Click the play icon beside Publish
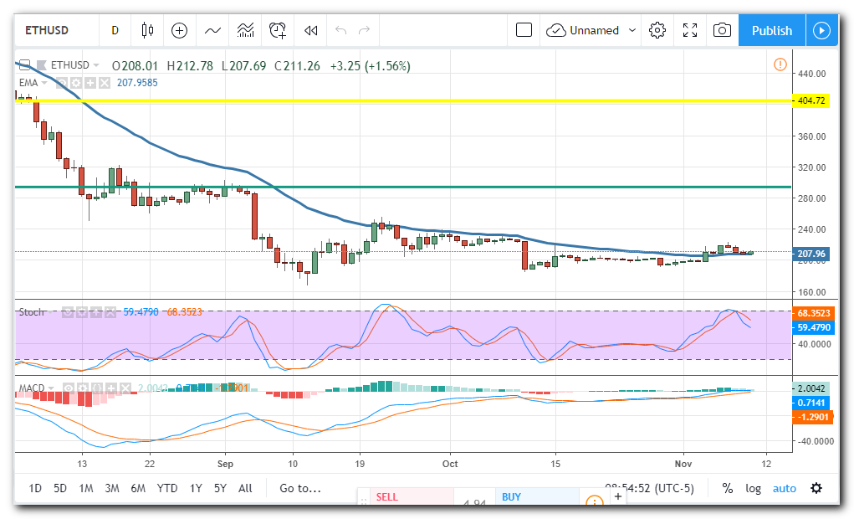 pos(822,30)
